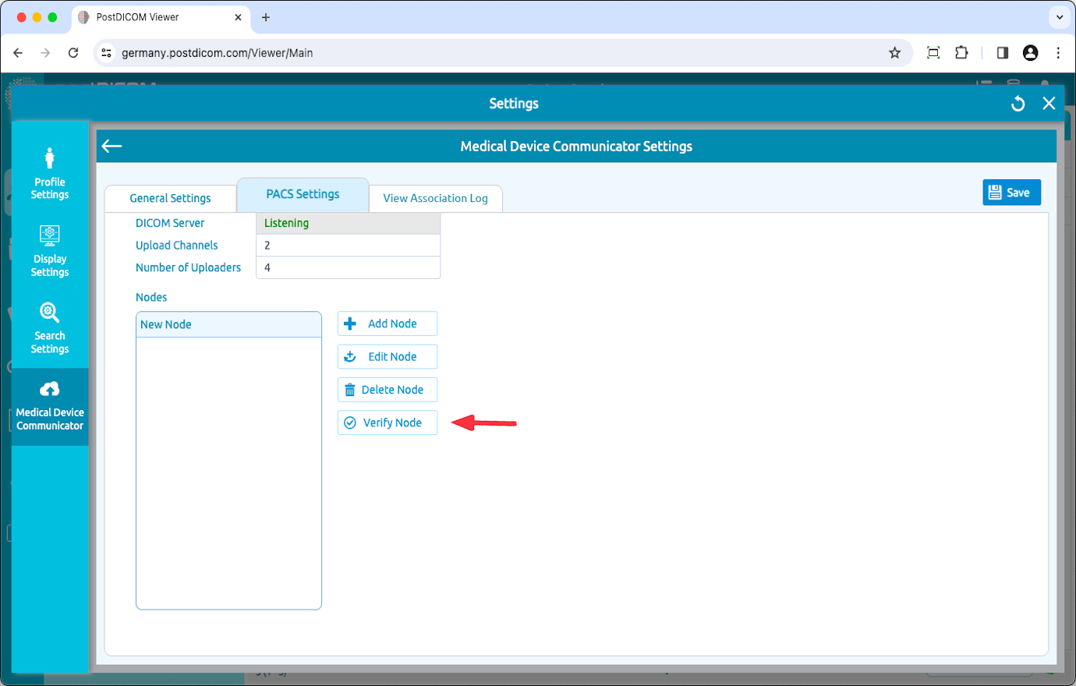Screen dimensions: 1076x686
Task: Open the browser extensions puzzle icon
Action: 961,52
